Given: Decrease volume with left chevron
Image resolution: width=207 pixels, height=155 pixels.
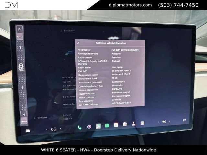Looking at the screenshot, I should pos(159,122).
